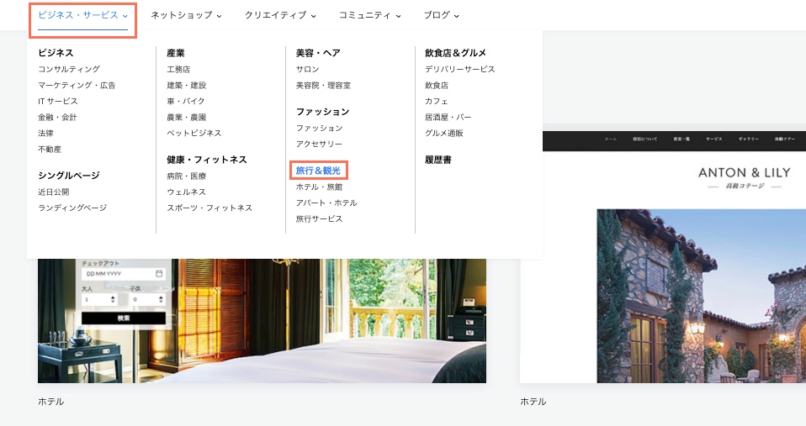Open the hotel bedroom template thumbnail

262,321
